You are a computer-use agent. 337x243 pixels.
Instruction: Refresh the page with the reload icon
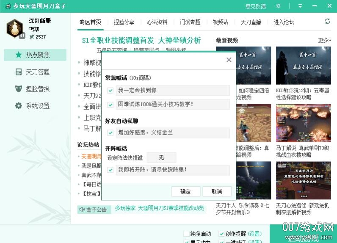tap(327, 21)
